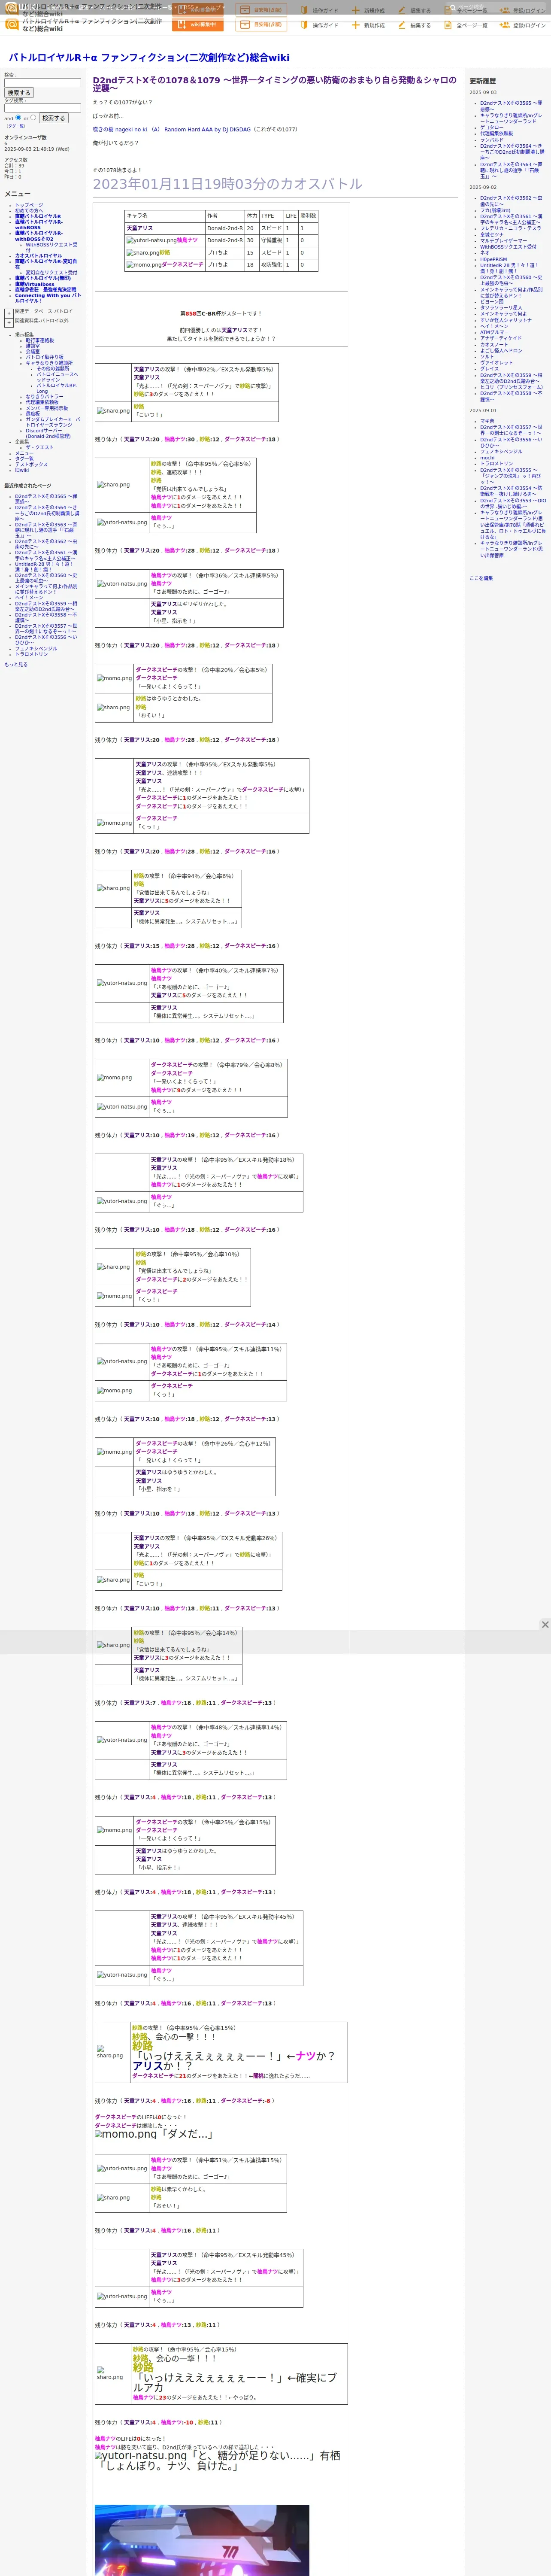Open カオスバトルロイヤル menu link
This screenshot has width=551, height=2576.
pos(38,255)
